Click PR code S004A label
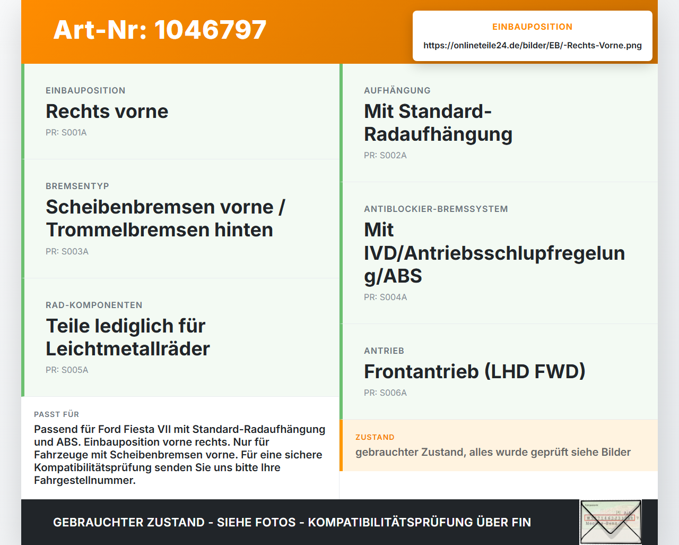This screenshot has height=545, width=679. pyautogui.click(x=386, y=297)
